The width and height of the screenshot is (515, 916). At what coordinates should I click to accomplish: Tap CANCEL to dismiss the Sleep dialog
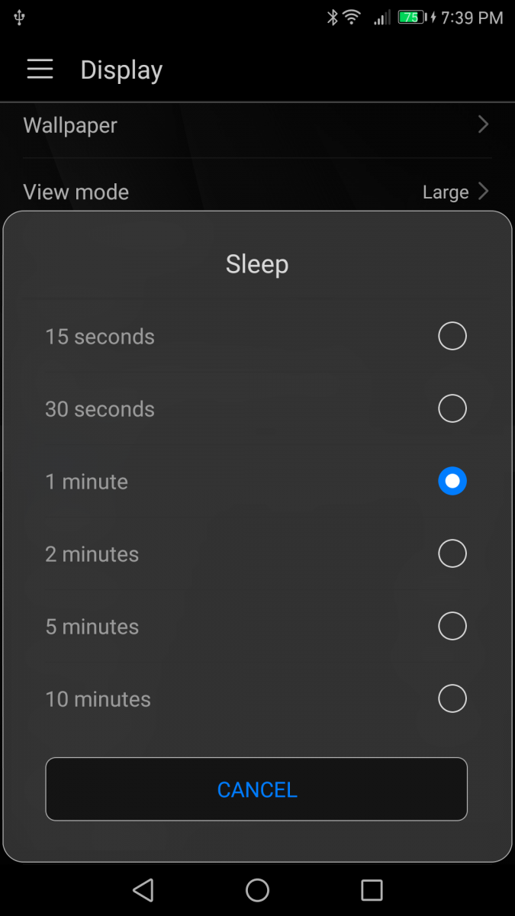[x=257, y=789]
